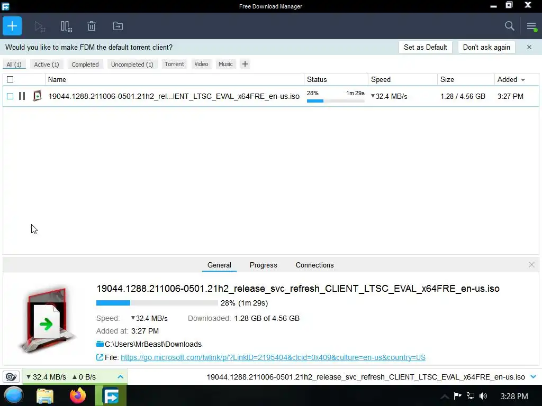Image resolution: width=542 pixels, height=406 pixels.
Task: Open the network tray icon
Action: click(471, 395)
